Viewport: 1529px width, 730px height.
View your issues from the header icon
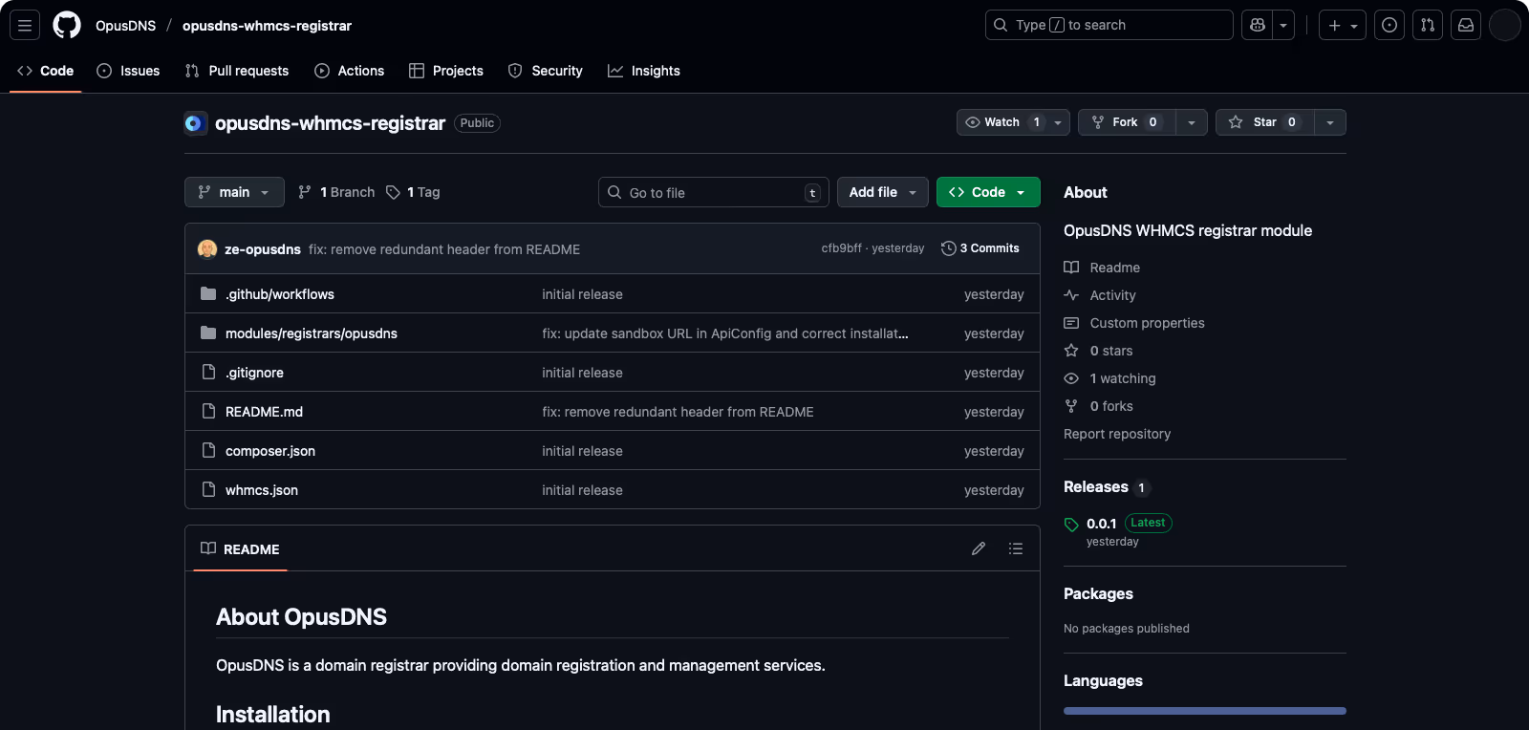click(1389, 25)
